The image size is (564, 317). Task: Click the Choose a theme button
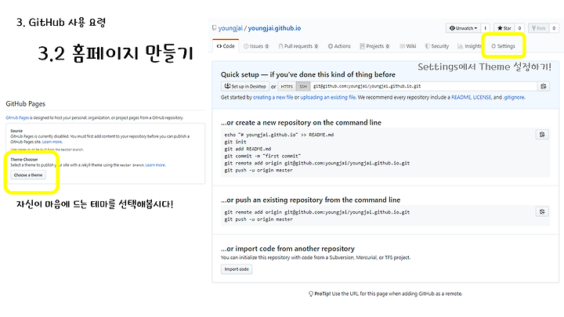(28, 175)
